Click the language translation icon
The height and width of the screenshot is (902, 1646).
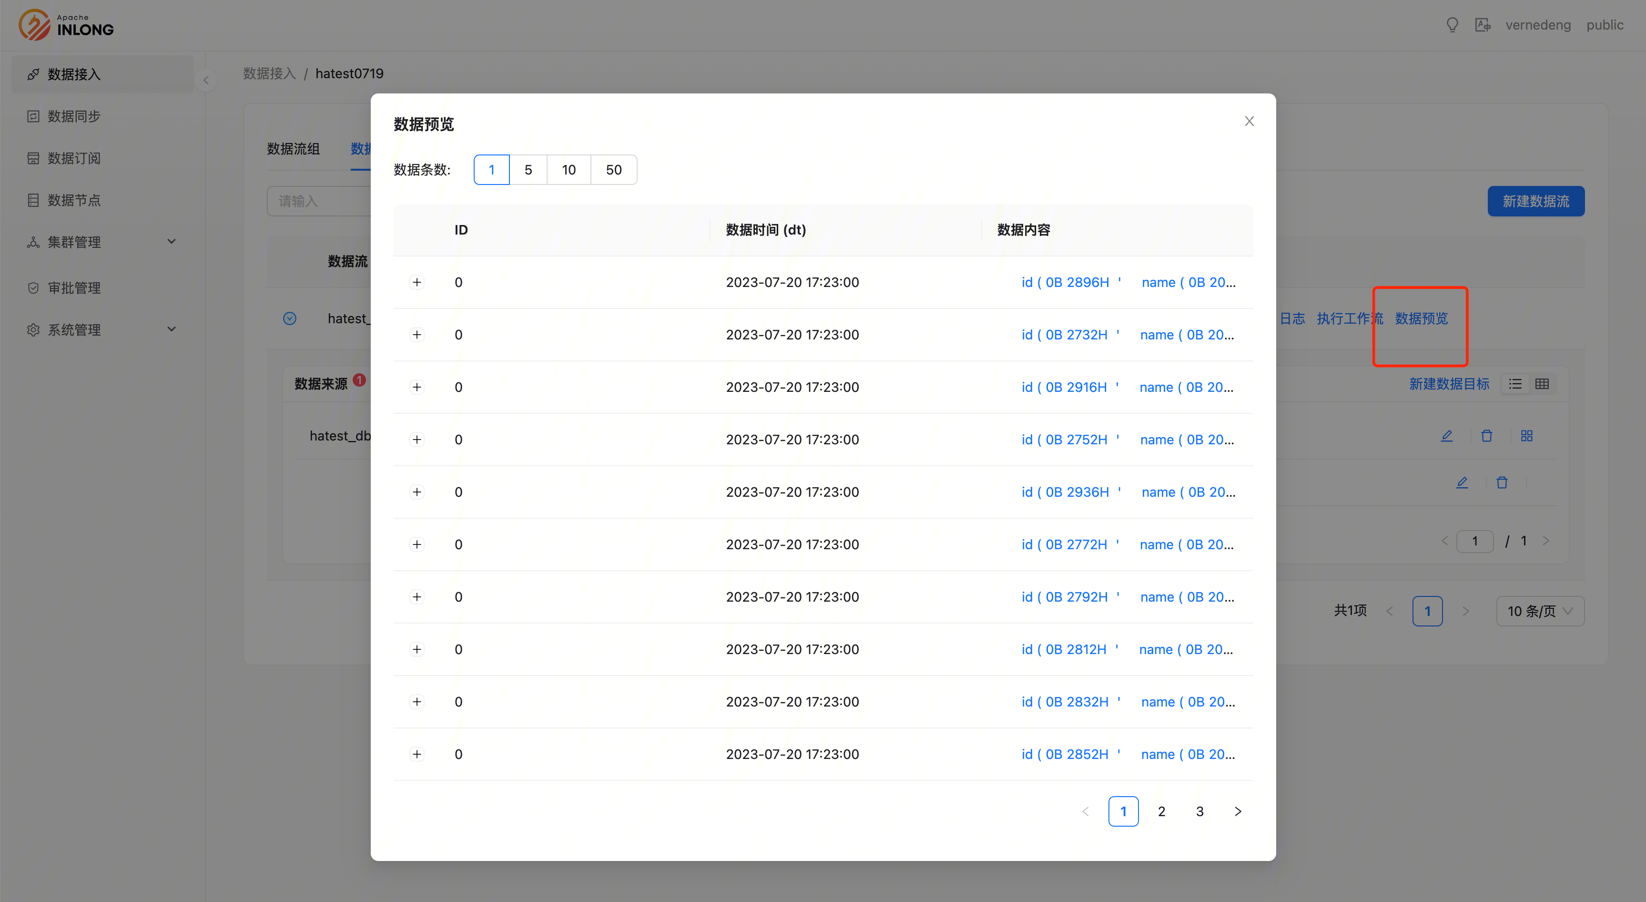(1483, 25)
